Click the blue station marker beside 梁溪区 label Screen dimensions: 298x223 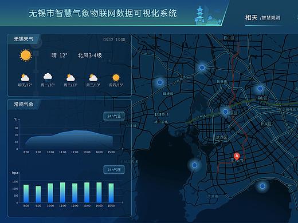click(225, 111)
